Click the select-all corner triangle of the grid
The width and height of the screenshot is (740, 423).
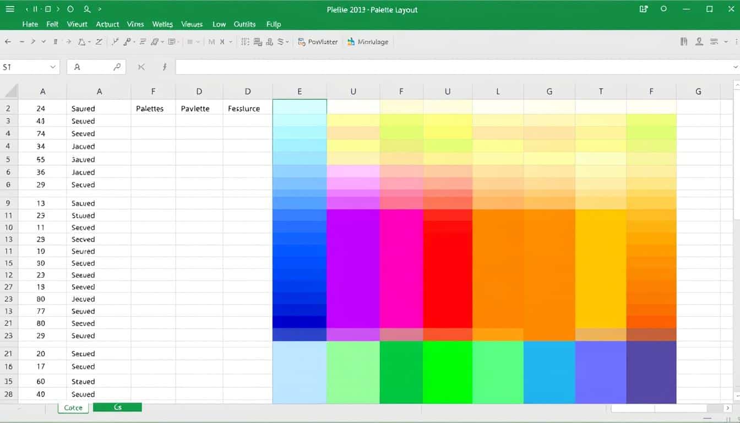[11, 91]
